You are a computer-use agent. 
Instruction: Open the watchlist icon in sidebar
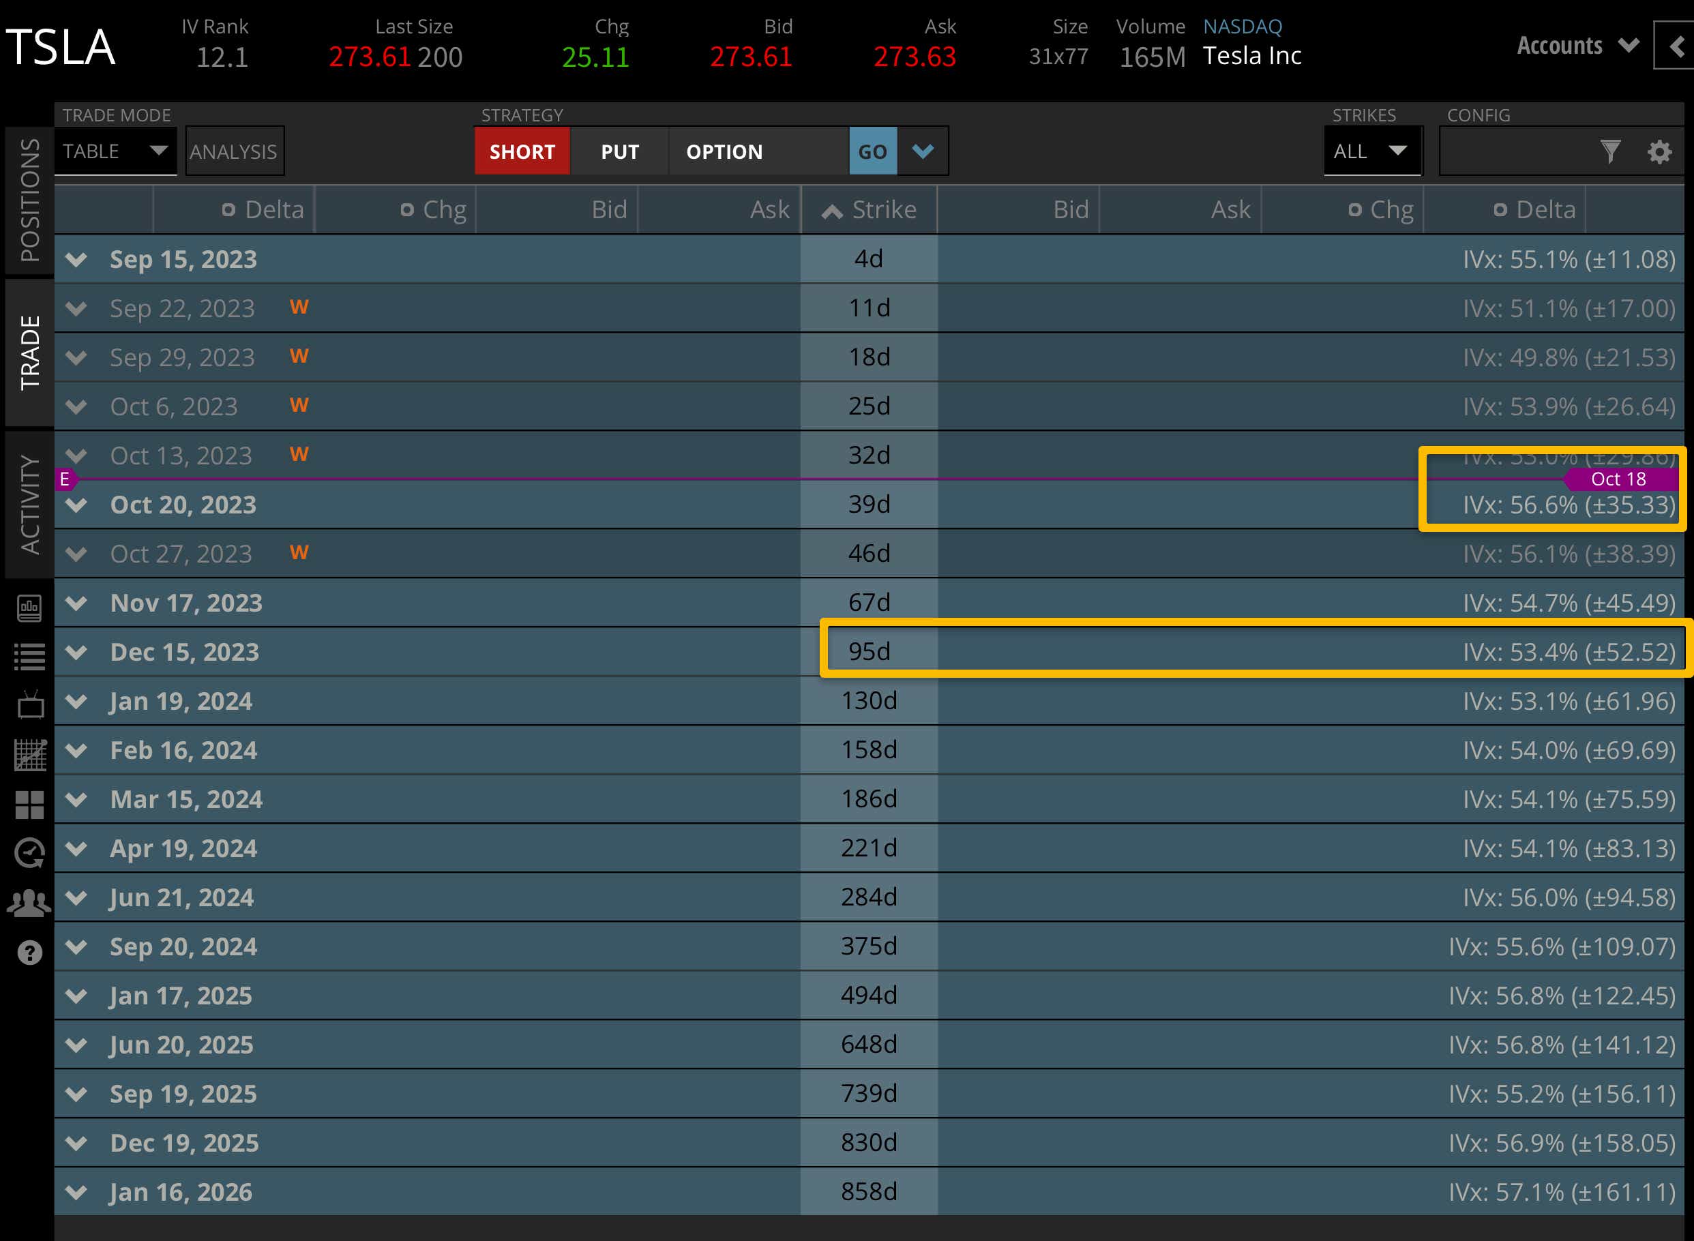tap(30, 657)
